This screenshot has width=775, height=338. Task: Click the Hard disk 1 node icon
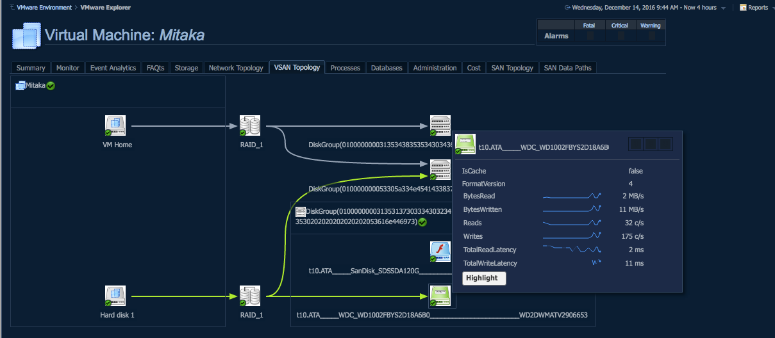click(x=115, y=296)
